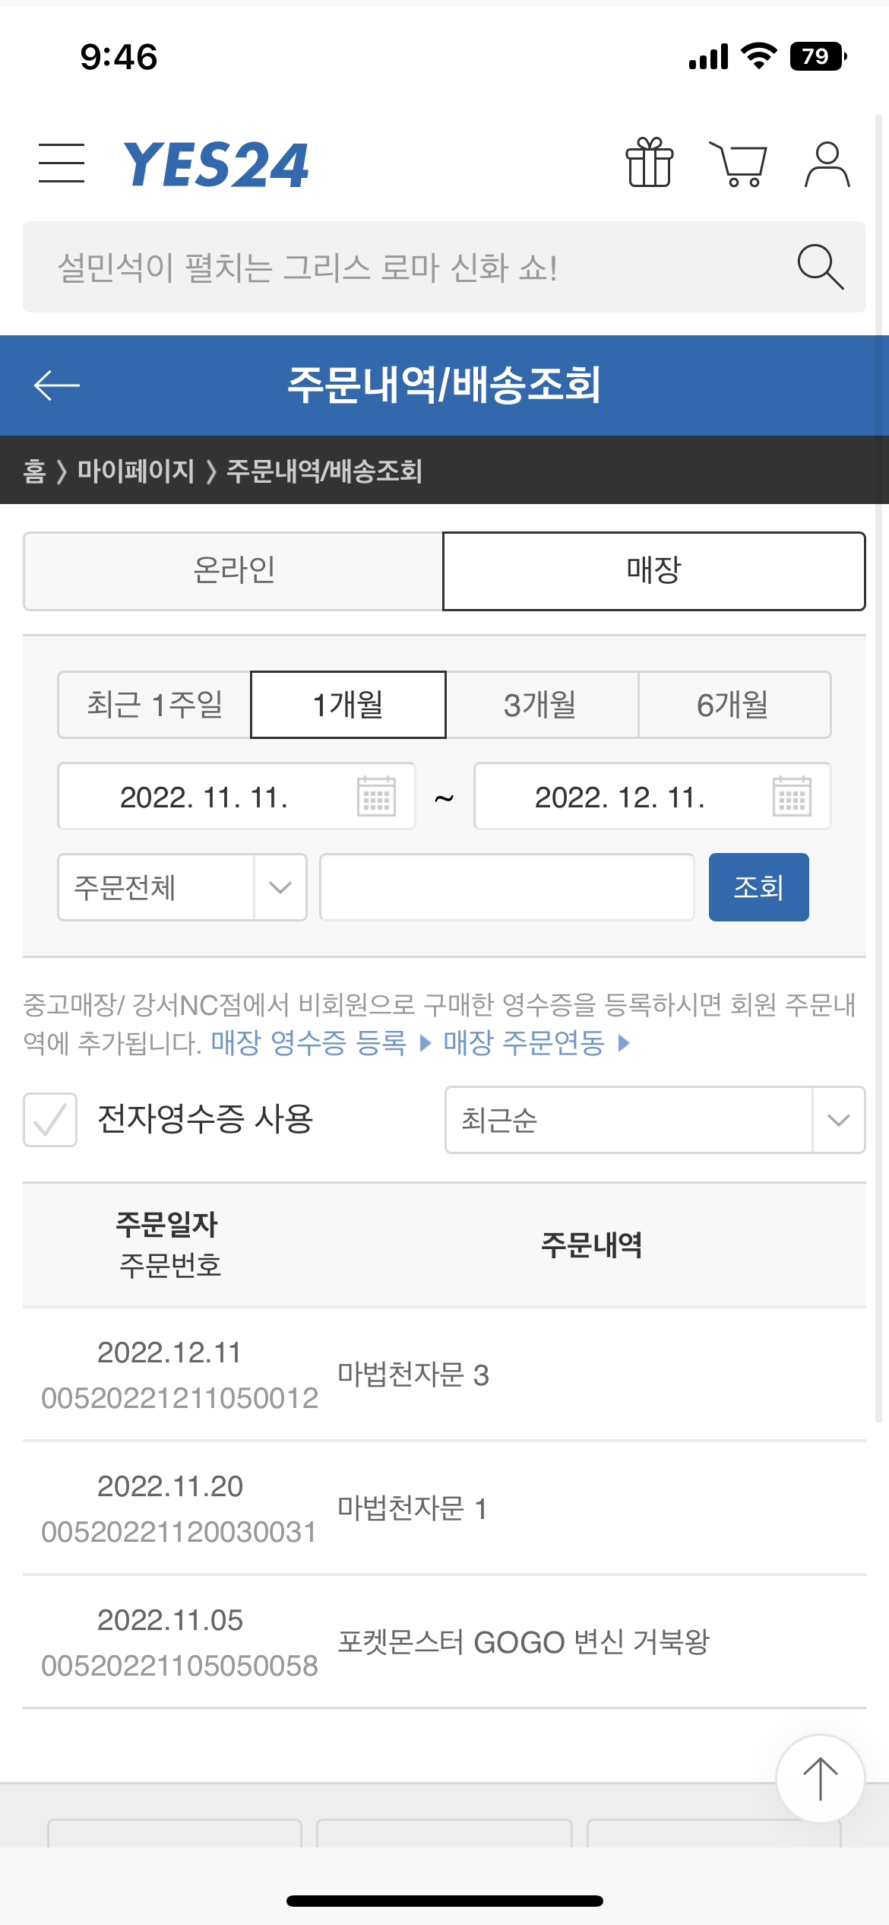The height and width of the screenshot is (1925, 889).
Task: Switch to the 온라인 tab
Action: (233, 571)
